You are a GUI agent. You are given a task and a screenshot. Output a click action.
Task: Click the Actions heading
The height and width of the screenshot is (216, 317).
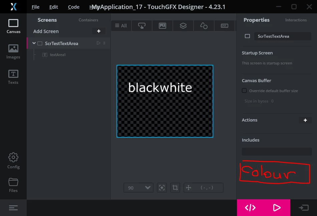point(250,120)
